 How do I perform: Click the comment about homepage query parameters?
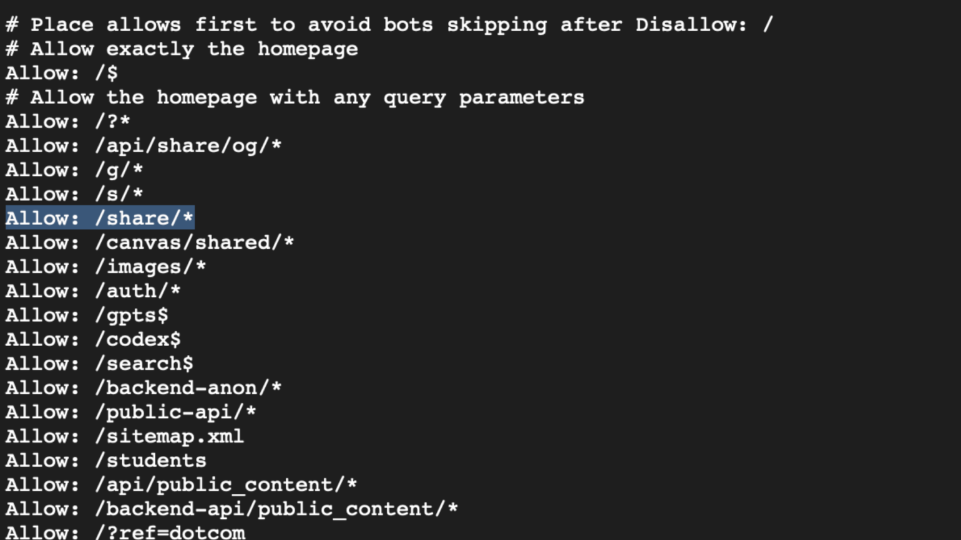click(x=295, y=98)
